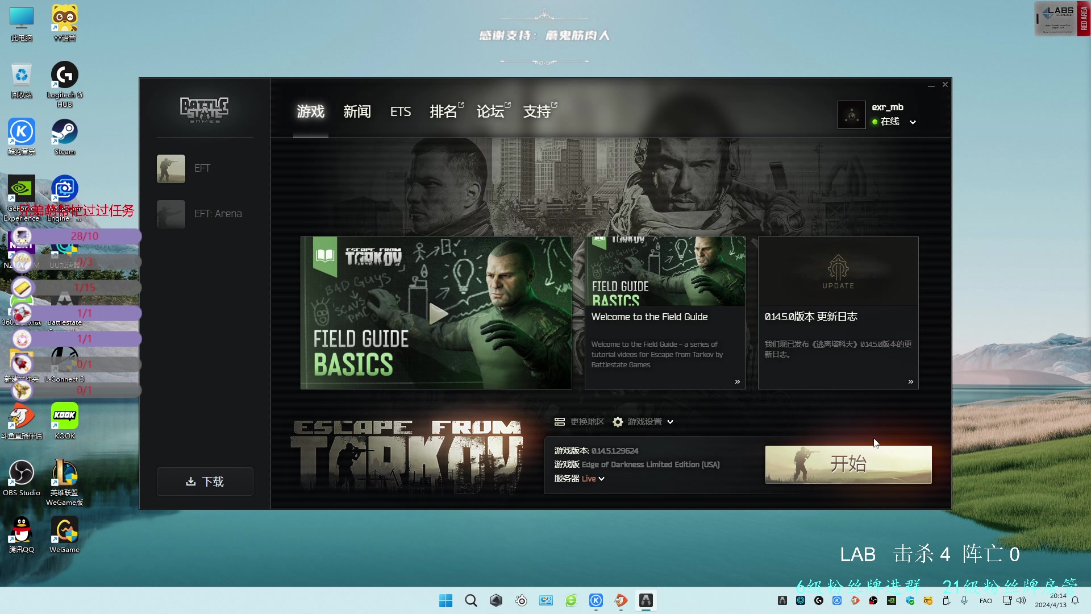Click the arrows on the Field Guide card
This screenshot has height=614, width=1091.
pyautogui.click(x=738, y=381)
